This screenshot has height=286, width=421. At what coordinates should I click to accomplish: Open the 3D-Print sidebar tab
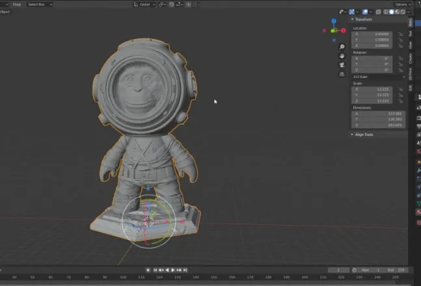[410, 74]
